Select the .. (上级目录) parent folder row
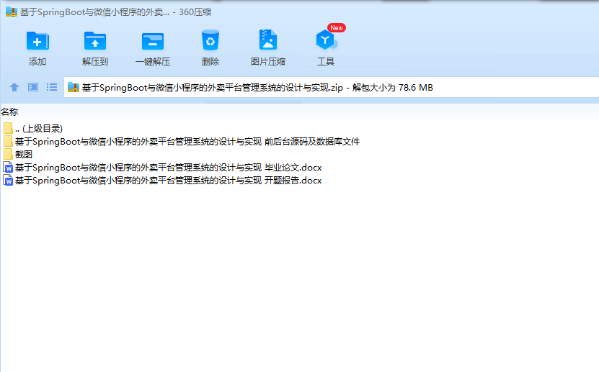The image size is (599, 372). (32, 129)
